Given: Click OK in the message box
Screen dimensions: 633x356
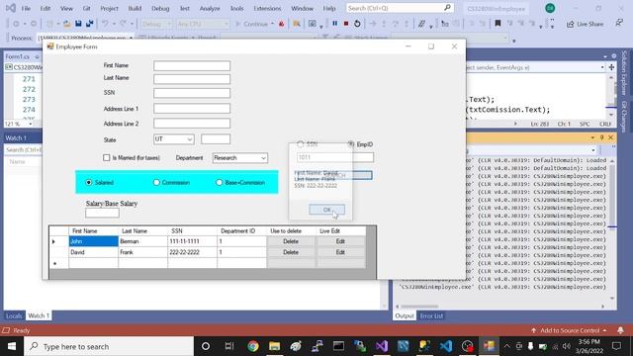Looking at the screenshot, I should point(327,210).
